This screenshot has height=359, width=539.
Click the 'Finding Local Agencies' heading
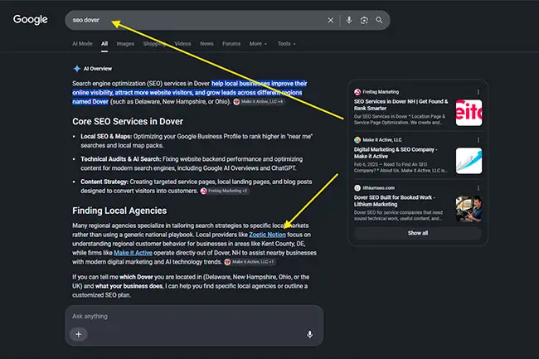point(119,211)
